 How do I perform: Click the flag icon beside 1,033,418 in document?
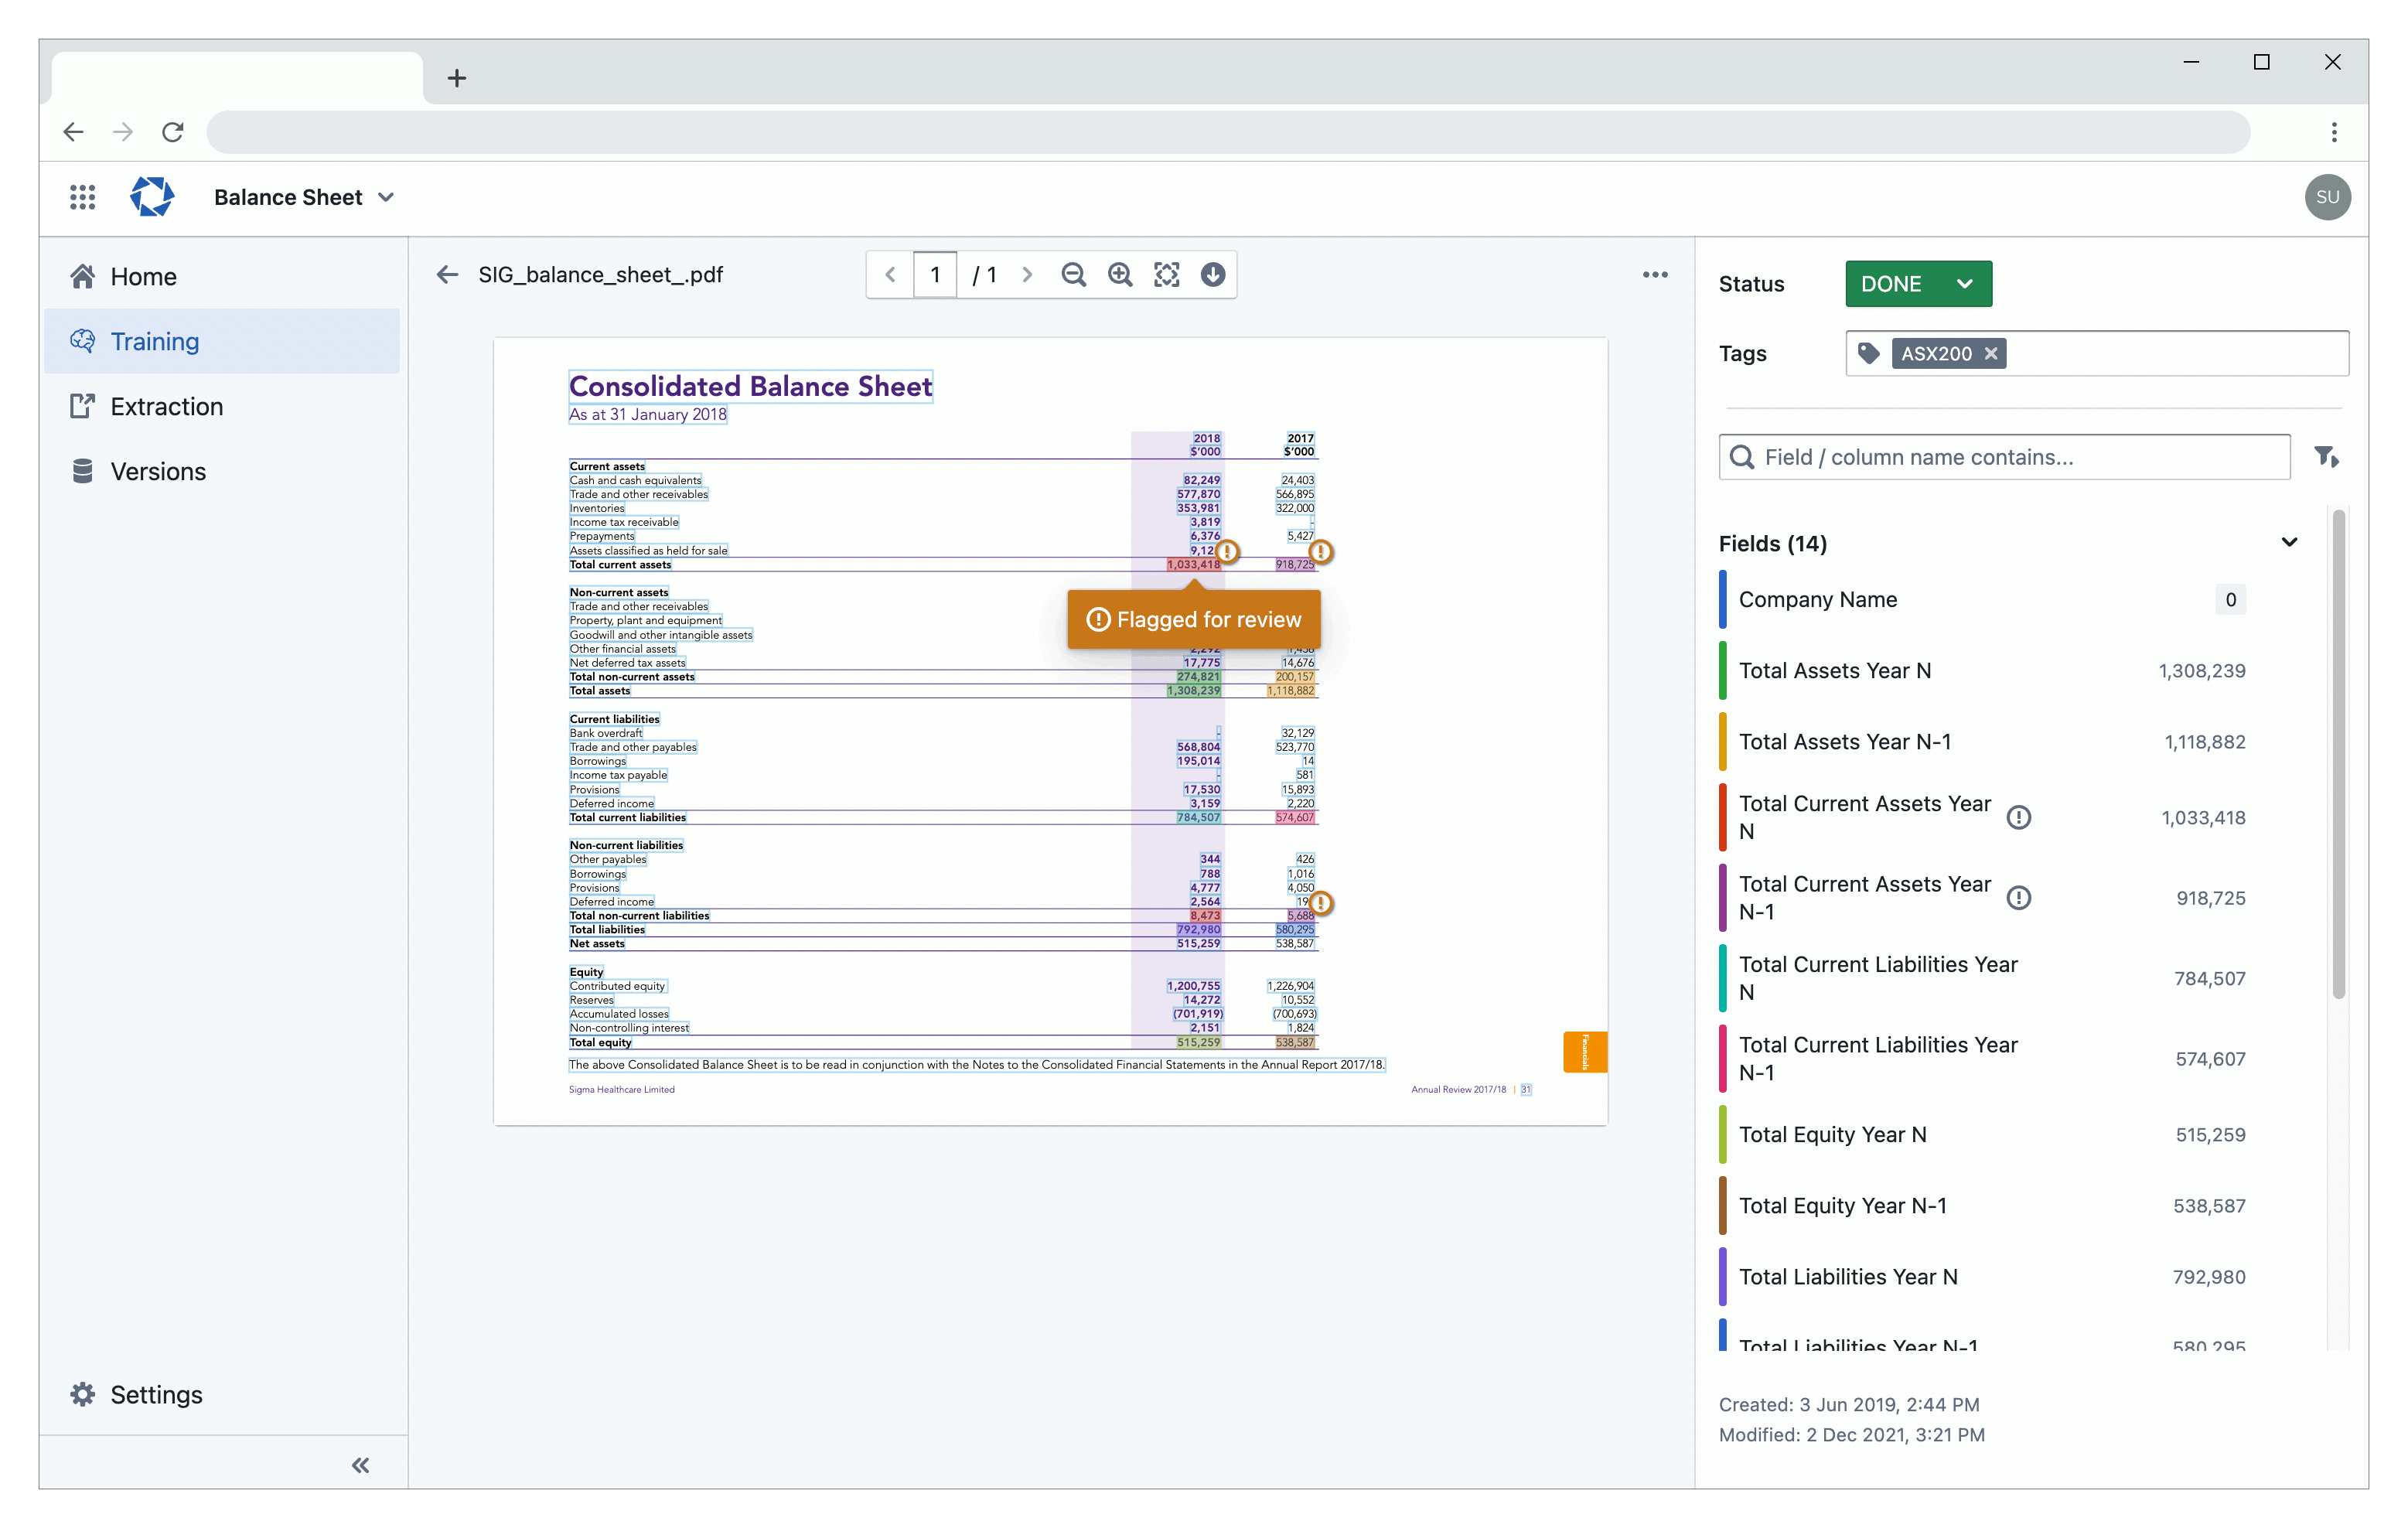tap(1227, 551)
